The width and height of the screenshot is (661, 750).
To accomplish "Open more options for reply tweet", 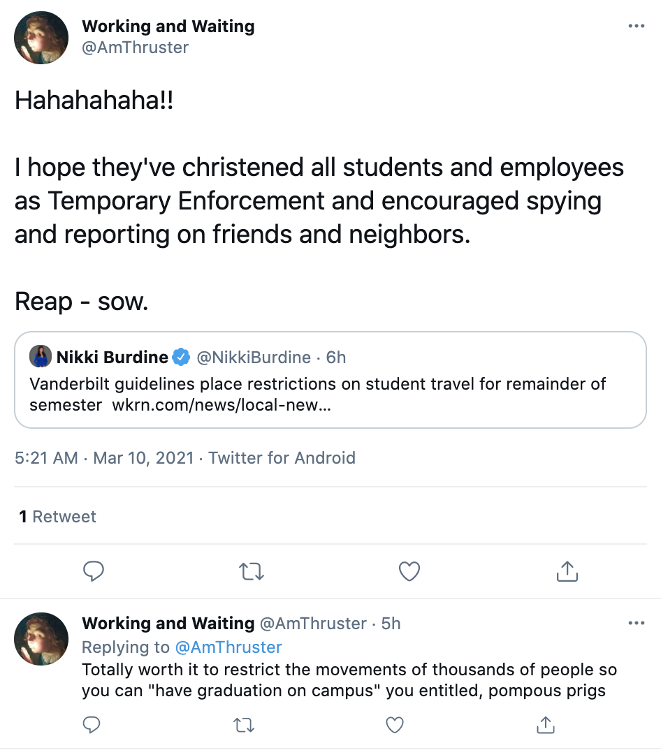I will pyautogui.click(x=636, y=623).
